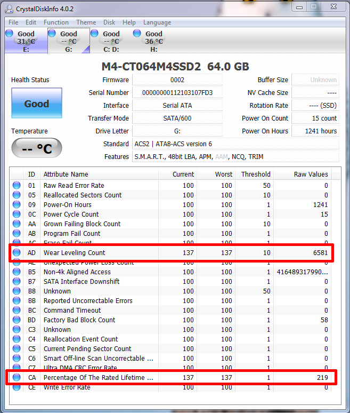Click the Firmware value field 0002
Screen dimensions: 350x413
coord(177,80)
